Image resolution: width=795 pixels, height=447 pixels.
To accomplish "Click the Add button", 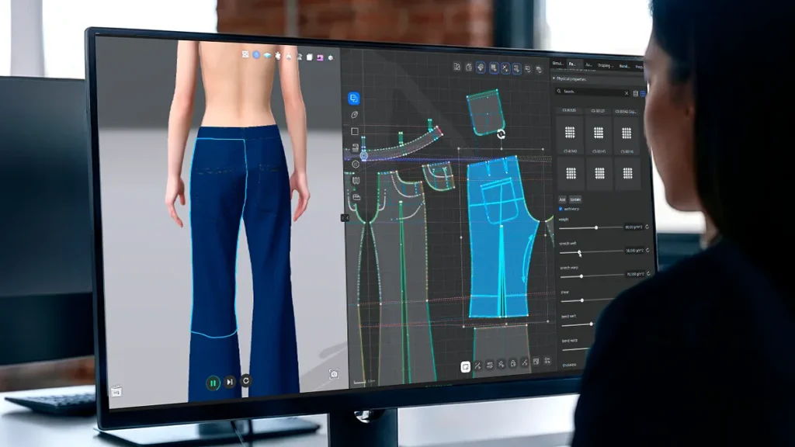I will [562, 199].
